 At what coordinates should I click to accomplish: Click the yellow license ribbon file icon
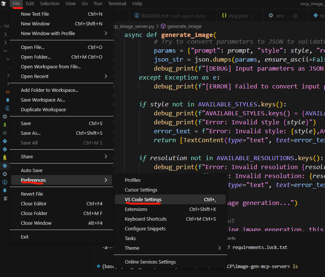click(5, 158)
